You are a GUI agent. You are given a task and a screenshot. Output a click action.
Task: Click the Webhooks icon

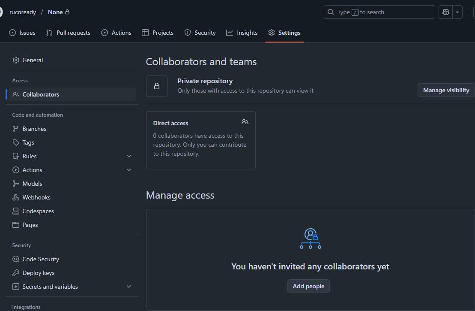click(16, 197)
